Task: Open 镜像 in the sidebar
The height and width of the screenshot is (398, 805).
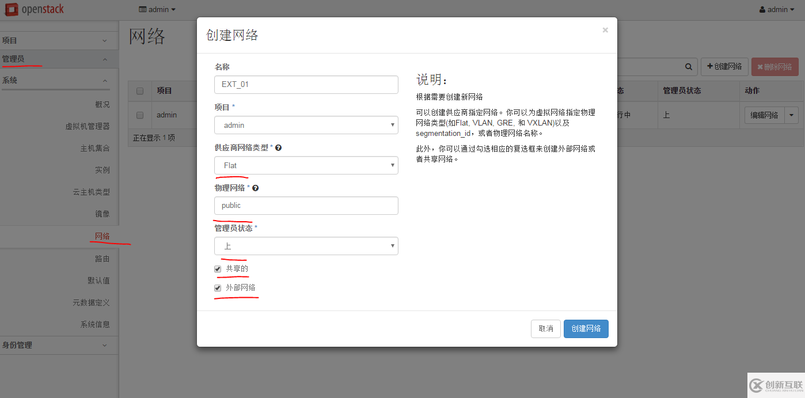Action: click(x=102, y=214)
